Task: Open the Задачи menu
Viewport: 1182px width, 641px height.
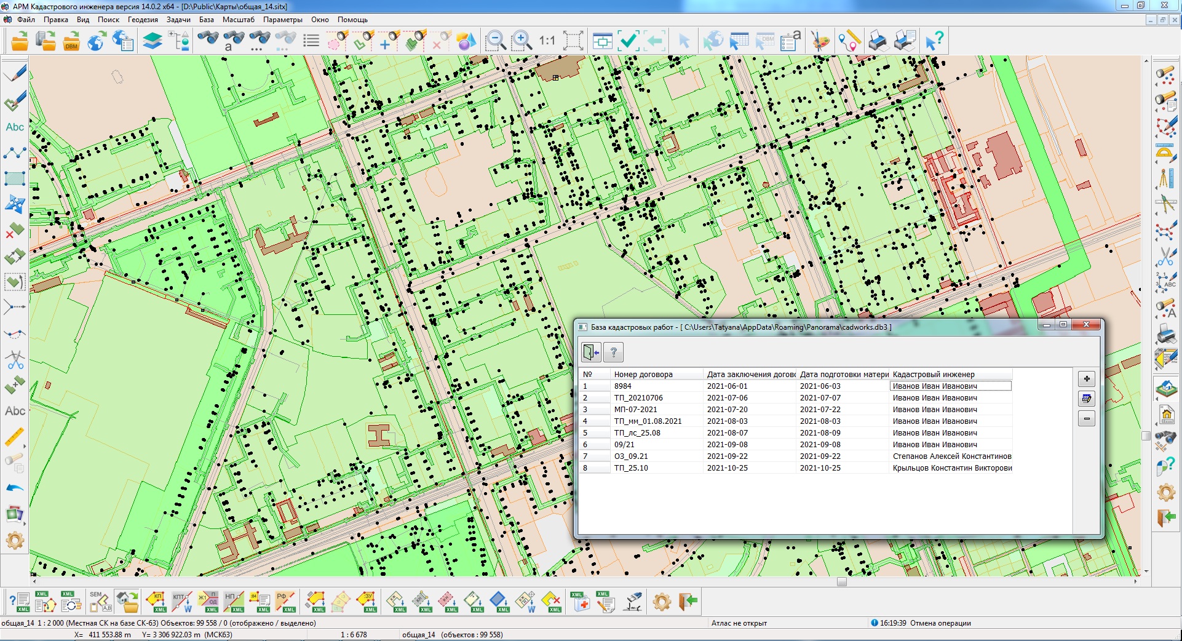Action: [178, 20]
